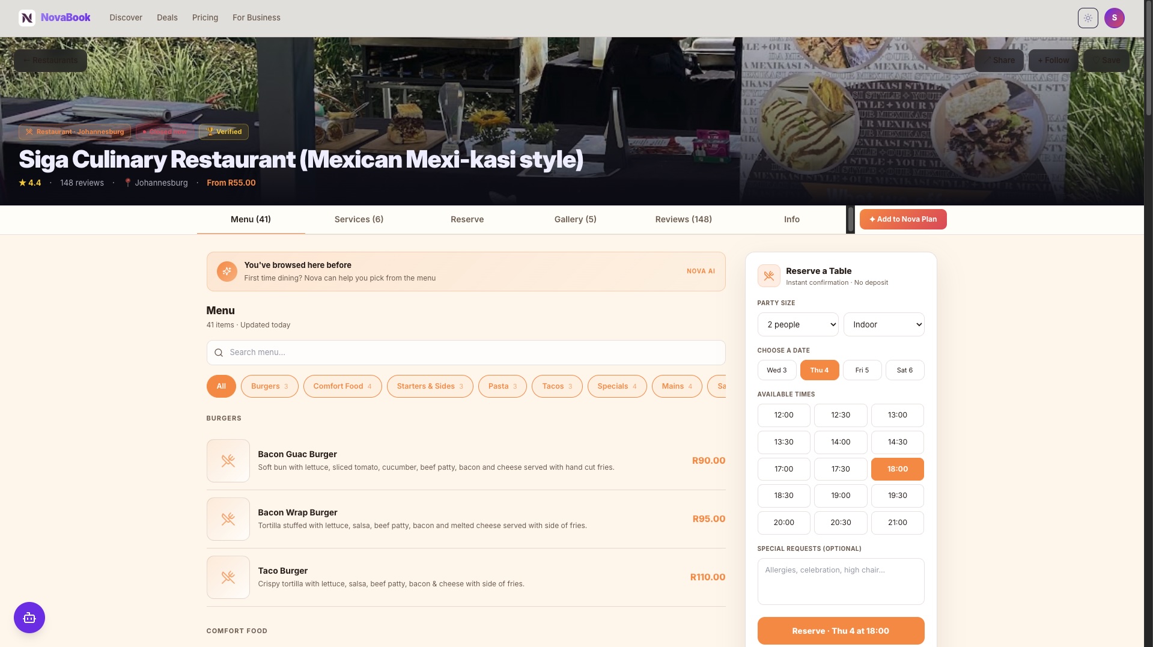This screenshot has width=1153, height=647.
Task: Switch to the Info tab
Action: (792, 219)
